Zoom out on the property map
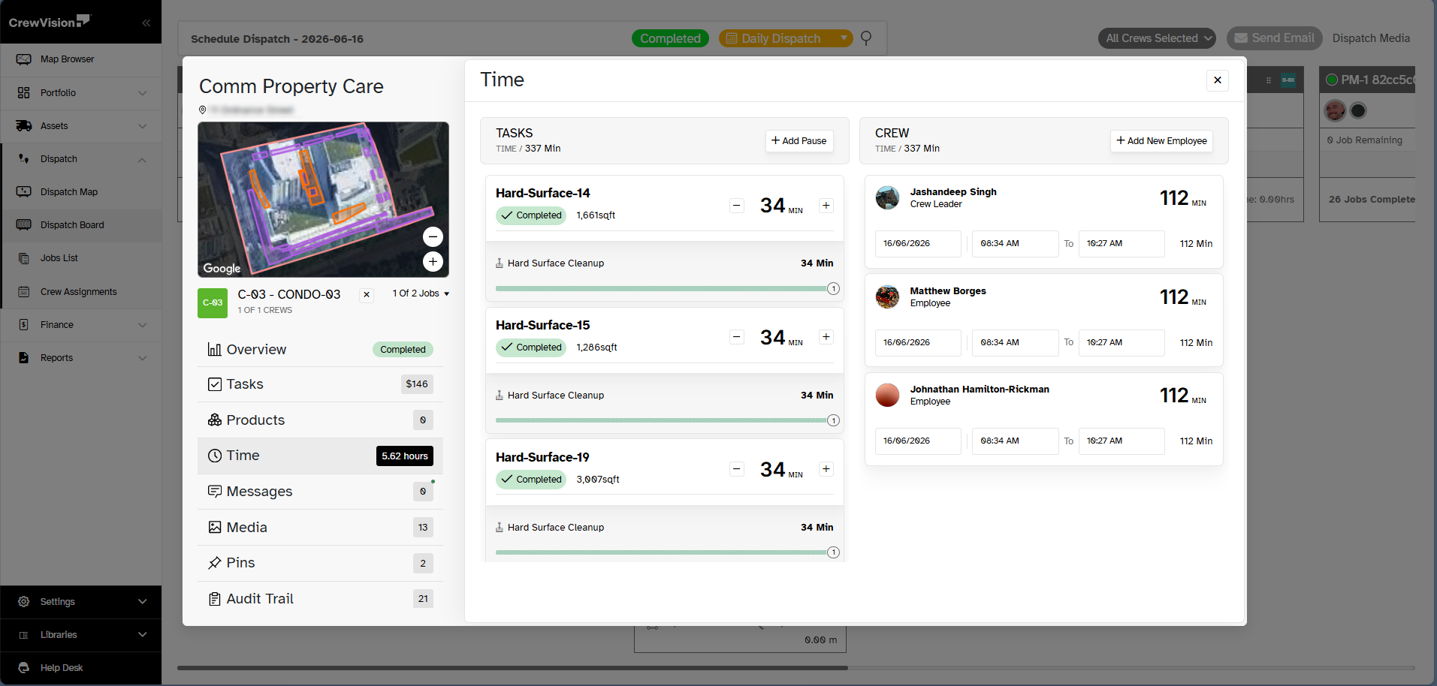The image size is (1437, 686). click(433, 237)
